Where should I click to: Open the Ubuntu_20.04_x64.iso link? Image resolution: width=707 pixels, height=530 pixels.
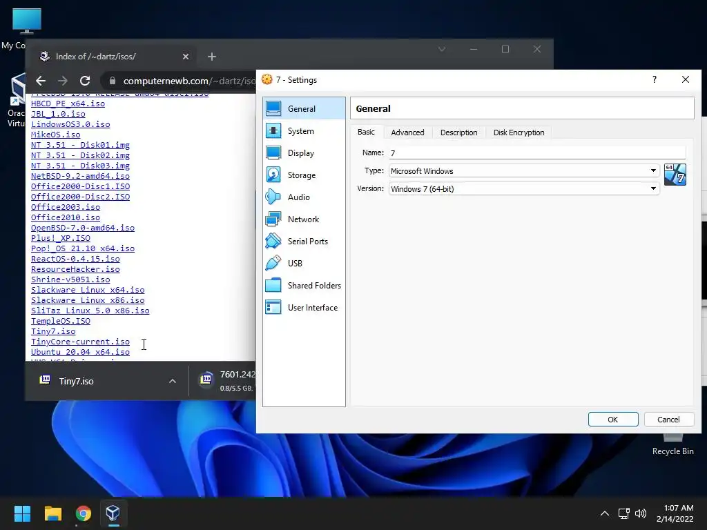point(80,352)
